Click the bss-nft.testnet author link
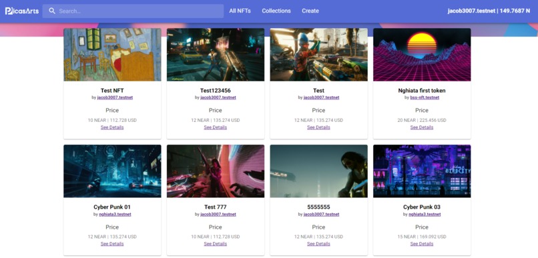Screen dimensions: 538x258 [425, 97]
